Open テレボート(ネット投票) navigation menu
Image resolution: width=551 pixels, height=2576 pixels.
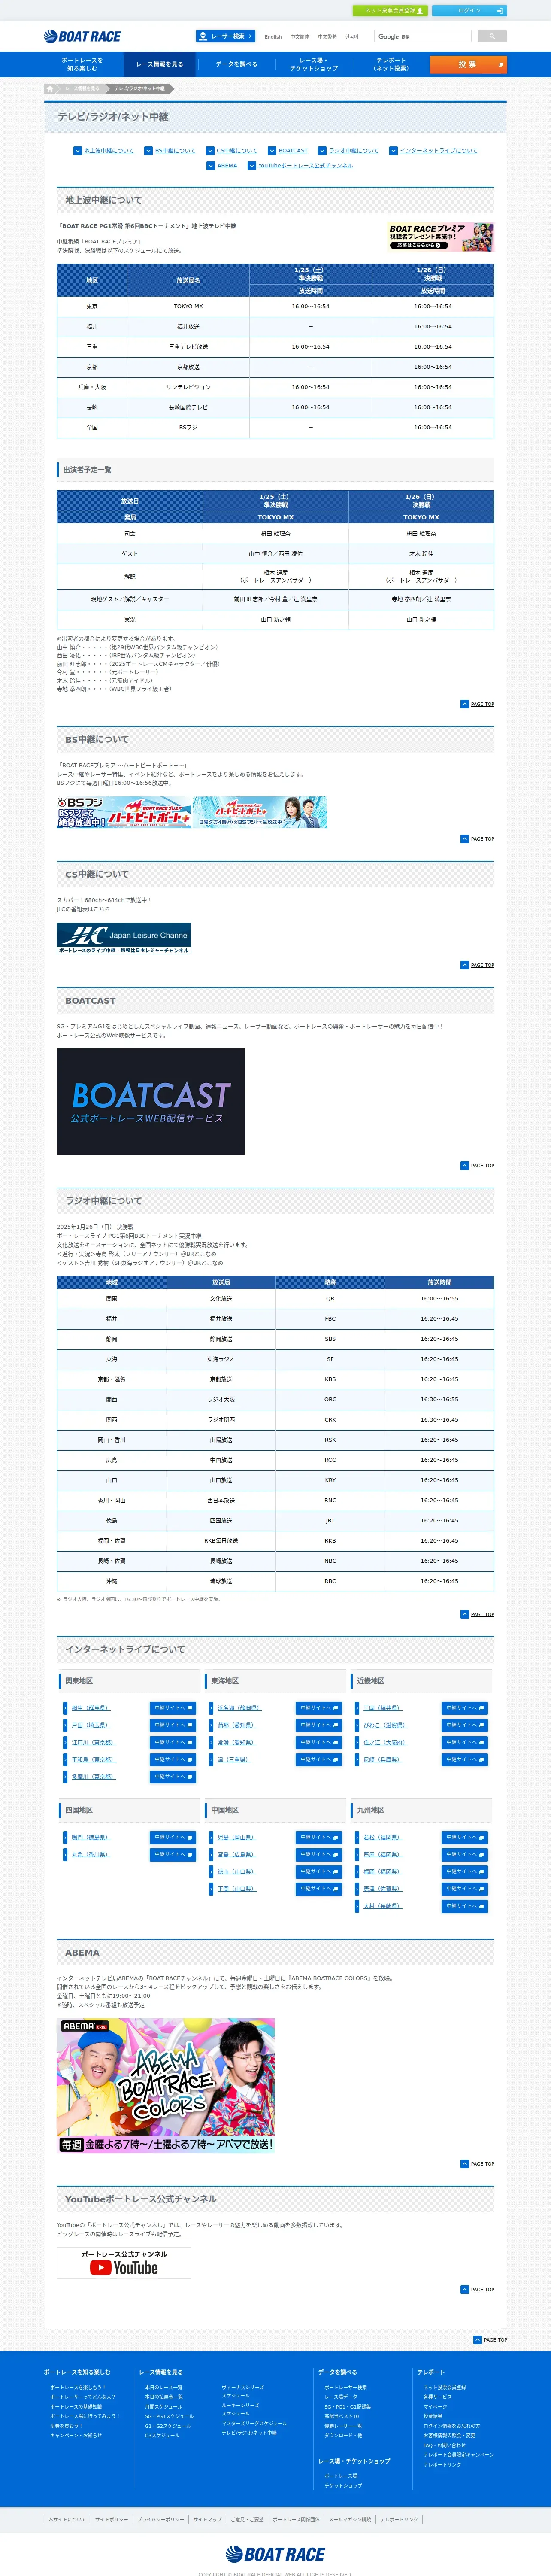pyautogui.click(x=391, y=64)
